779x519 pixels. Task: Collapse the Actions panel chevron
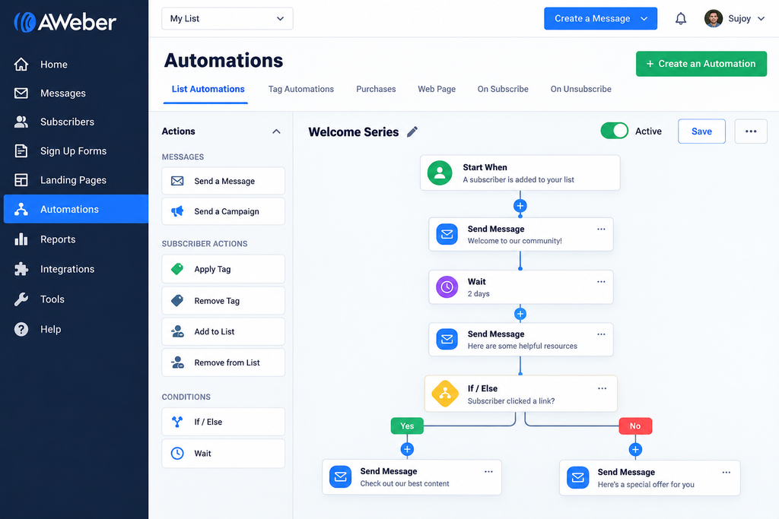pyautogui.click(x=276, y=131)
